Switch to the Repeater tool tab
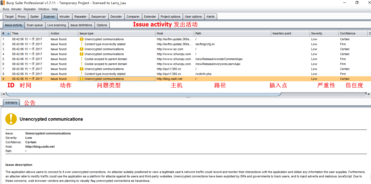The height and width of the screenshot is (184, 371). (80, 17)
